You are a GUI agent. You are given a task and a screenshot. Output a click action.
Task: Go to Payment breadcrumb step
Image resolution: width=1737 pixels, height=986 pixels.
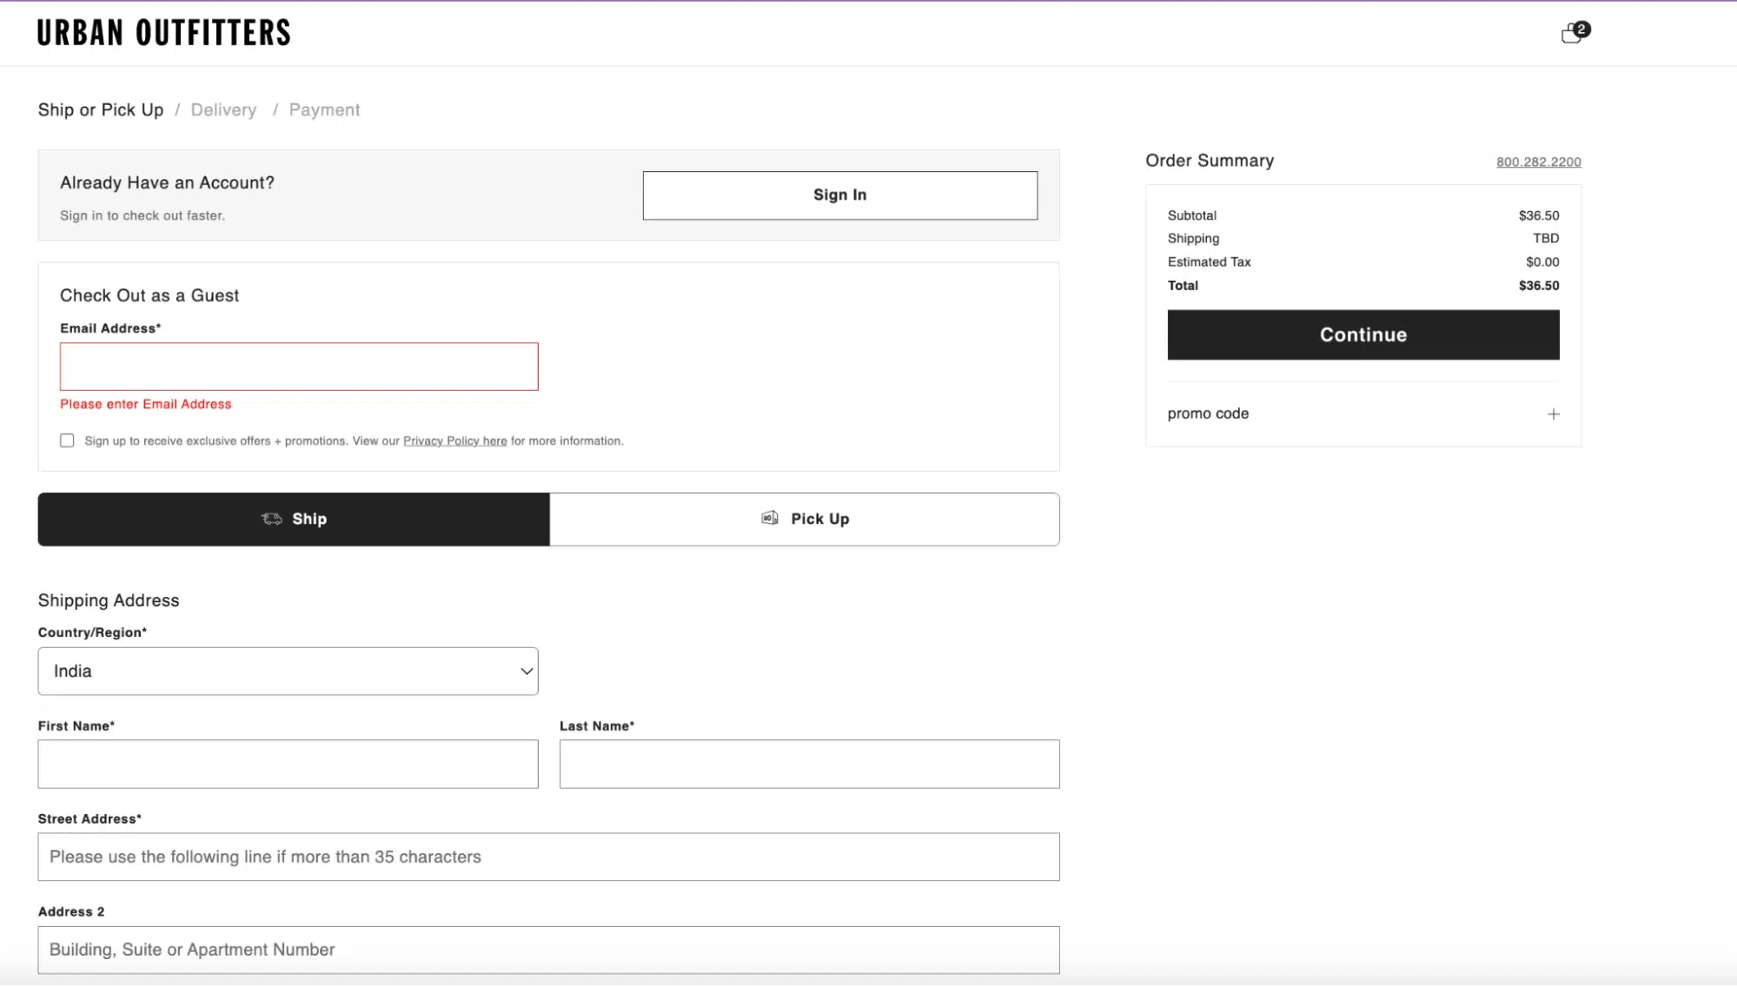324,110
